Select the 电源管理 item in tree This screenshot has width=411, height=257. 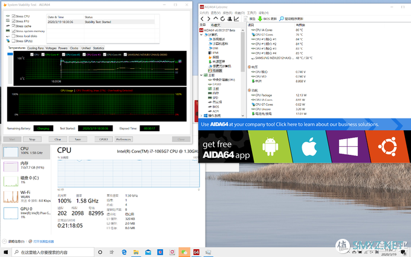coord(216,62)
